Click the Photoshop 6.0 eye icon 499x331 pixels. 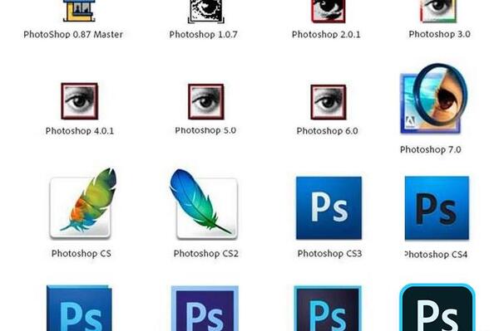click(x=329, y=102)
